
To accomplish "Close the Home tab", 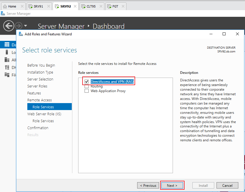I will pos(22,6).
